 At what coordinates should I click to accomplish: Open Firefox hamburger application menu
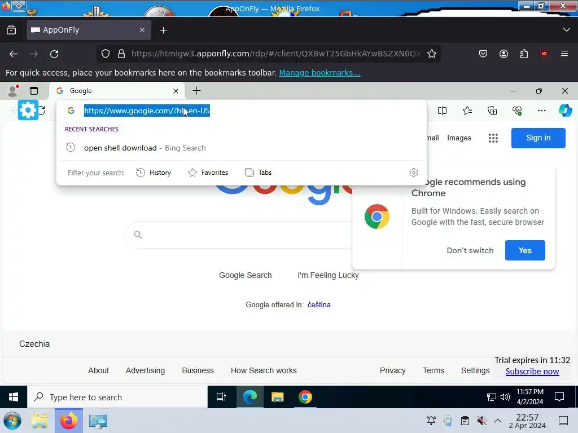[564, 54]
